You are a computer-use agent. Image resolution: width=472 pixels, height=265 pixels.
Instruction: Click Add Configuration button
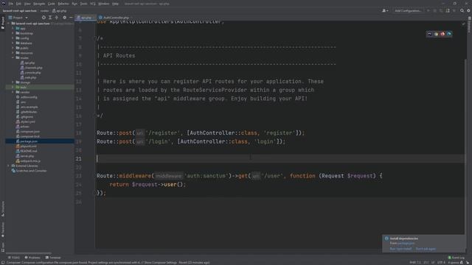point(408,10)
